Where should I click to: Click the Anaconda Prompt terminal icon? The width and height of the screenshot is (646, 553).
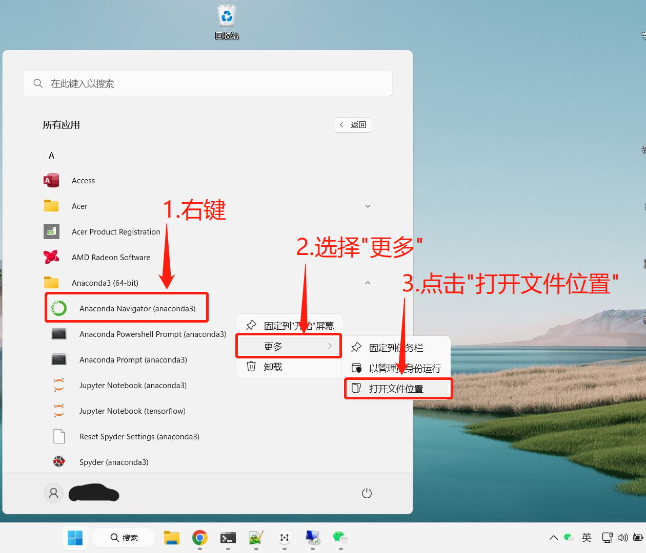[59, 359]
